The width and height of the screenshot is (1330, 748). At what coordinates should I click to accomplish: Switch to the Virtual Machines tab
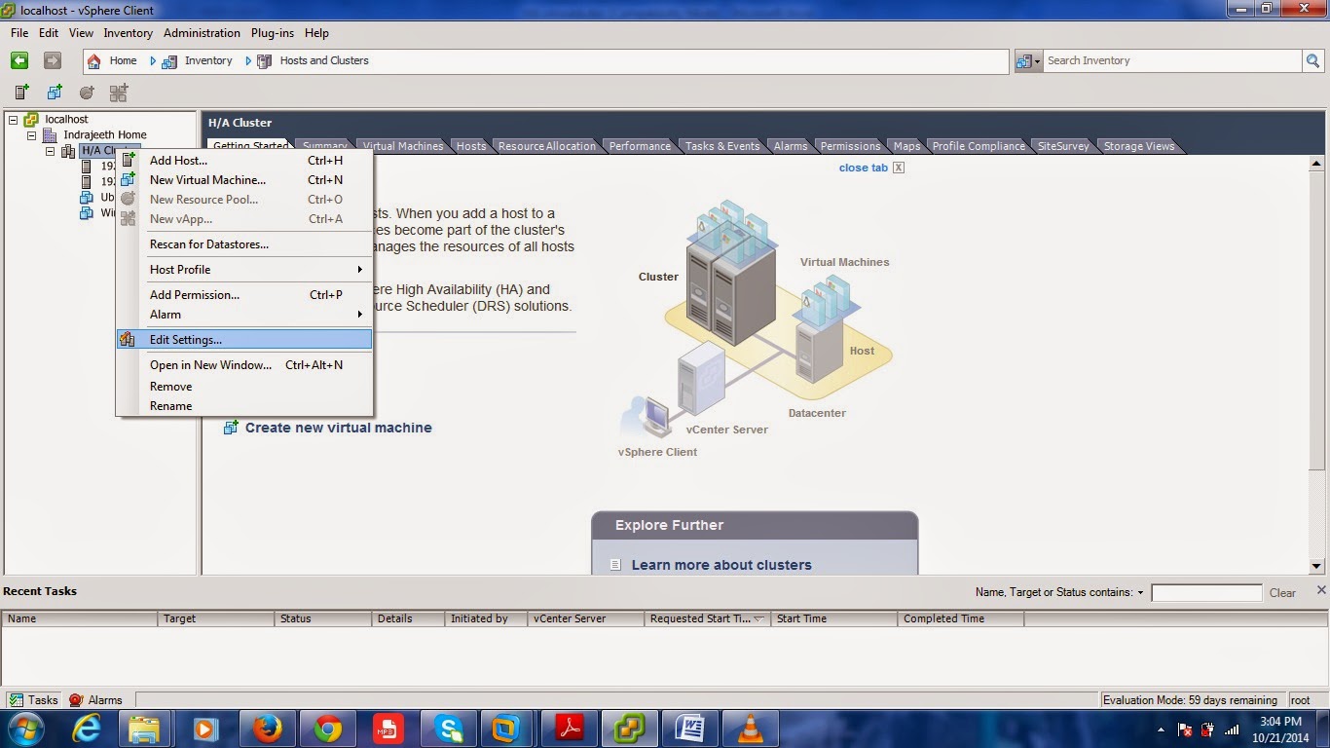pos(402,146)
